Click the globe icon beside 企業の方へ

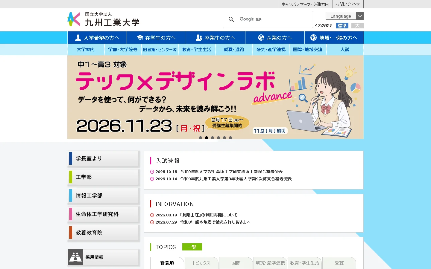(x=261, y=37)
